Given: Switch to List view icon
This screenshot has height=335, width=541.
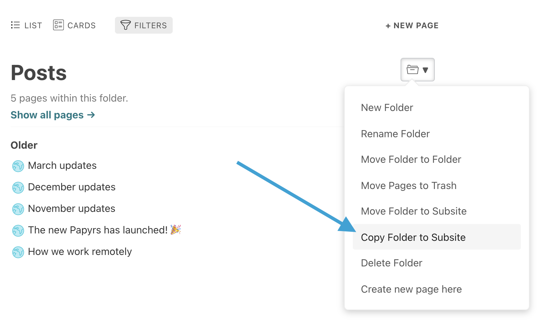Looking at the screenshot, I should [15, 25].
